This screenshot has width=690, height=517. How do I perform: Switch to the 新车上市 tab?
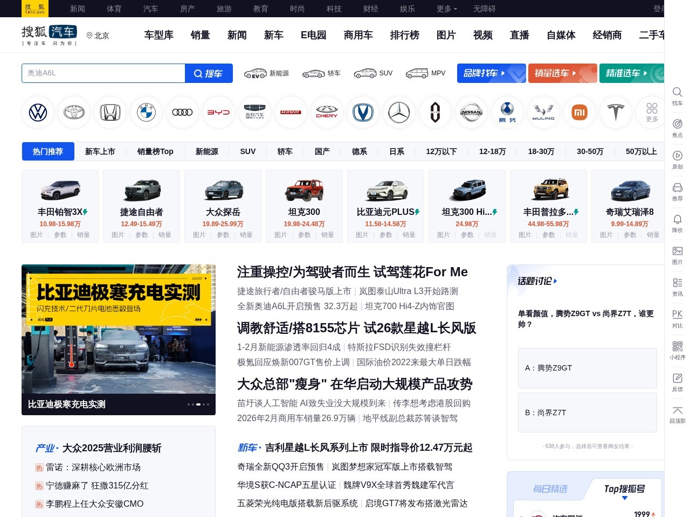coord(100,151)
